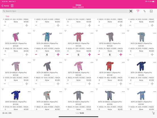Add one of item 3570-24-68518
The height and width of the screenshot is (118, 157).
tap(89, 84)
